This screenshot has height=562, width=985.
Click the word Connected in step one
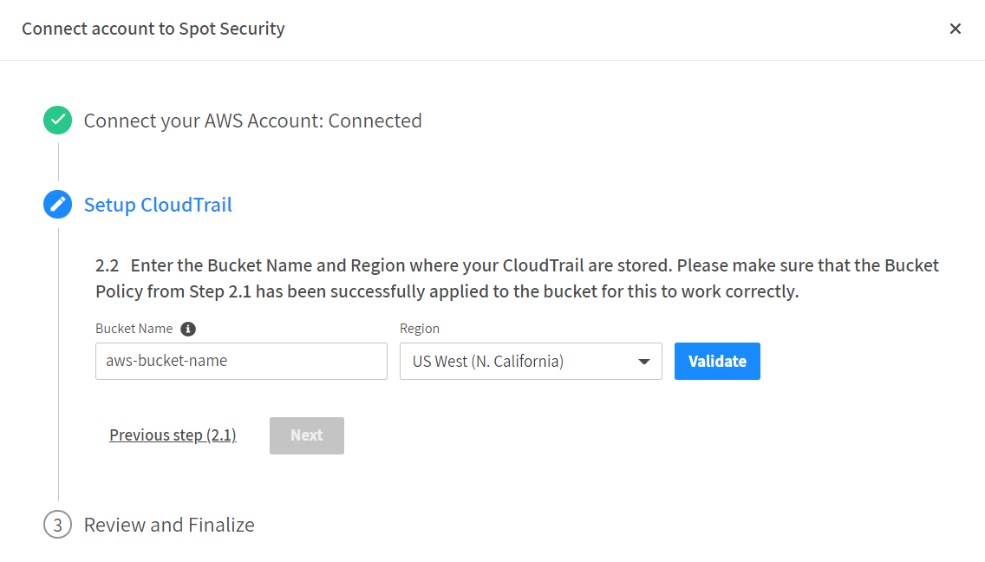point(375,121)
